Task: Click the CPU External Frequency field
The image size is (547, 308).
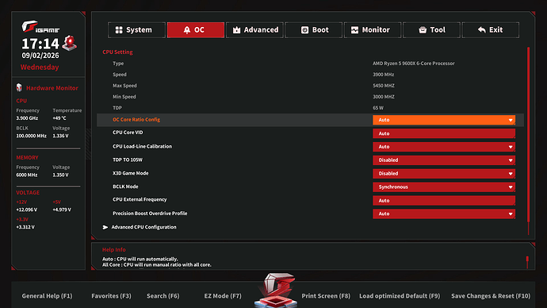Action: [x=444, y=201]
